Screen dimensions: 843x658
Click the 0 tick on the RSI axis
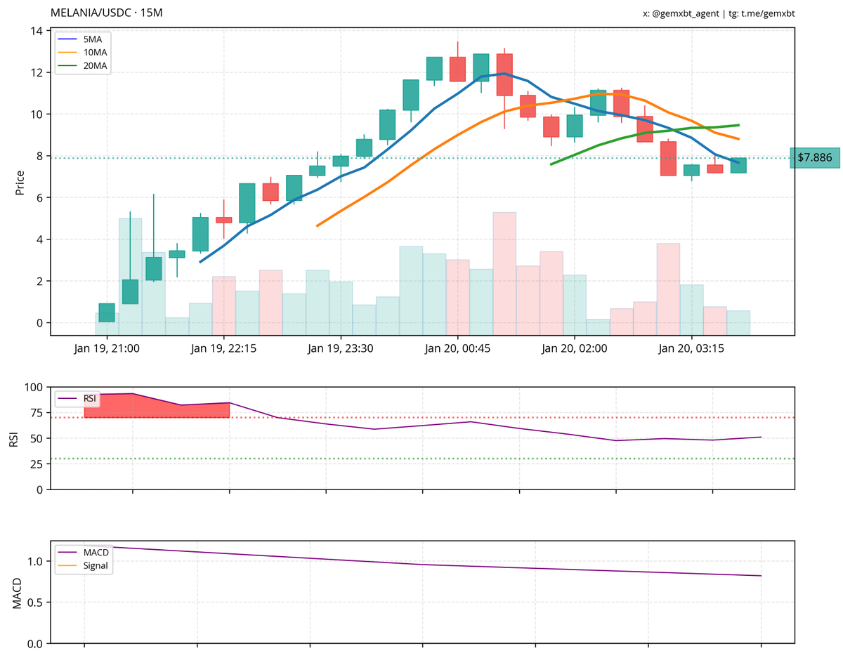point(39,489)
